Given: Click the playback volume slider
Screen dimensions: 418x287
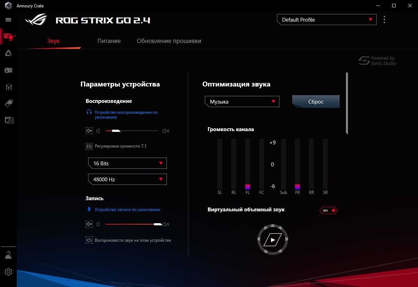Looking at the screenshot, I should [x=132, y=131].
